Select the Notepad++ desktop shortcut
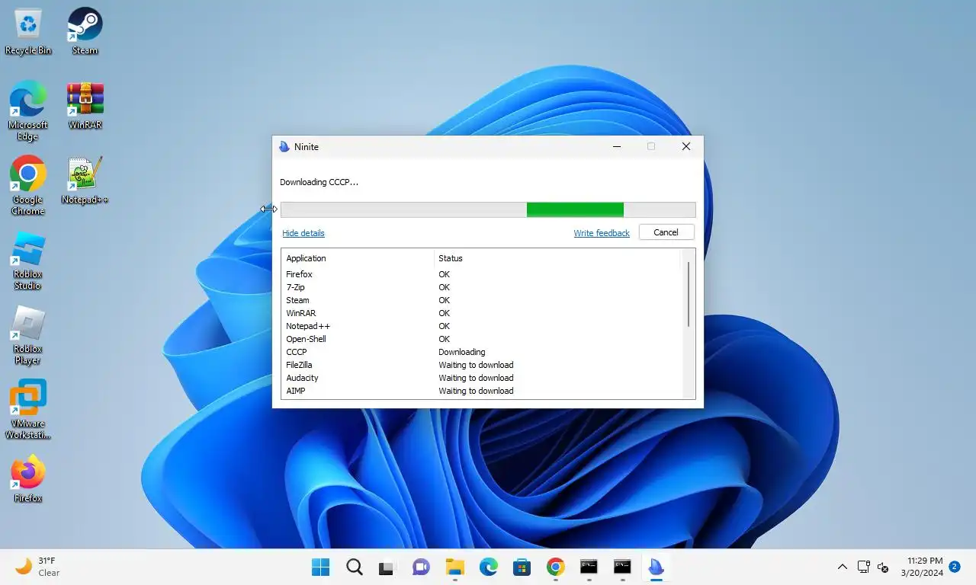 click(85, 181)
